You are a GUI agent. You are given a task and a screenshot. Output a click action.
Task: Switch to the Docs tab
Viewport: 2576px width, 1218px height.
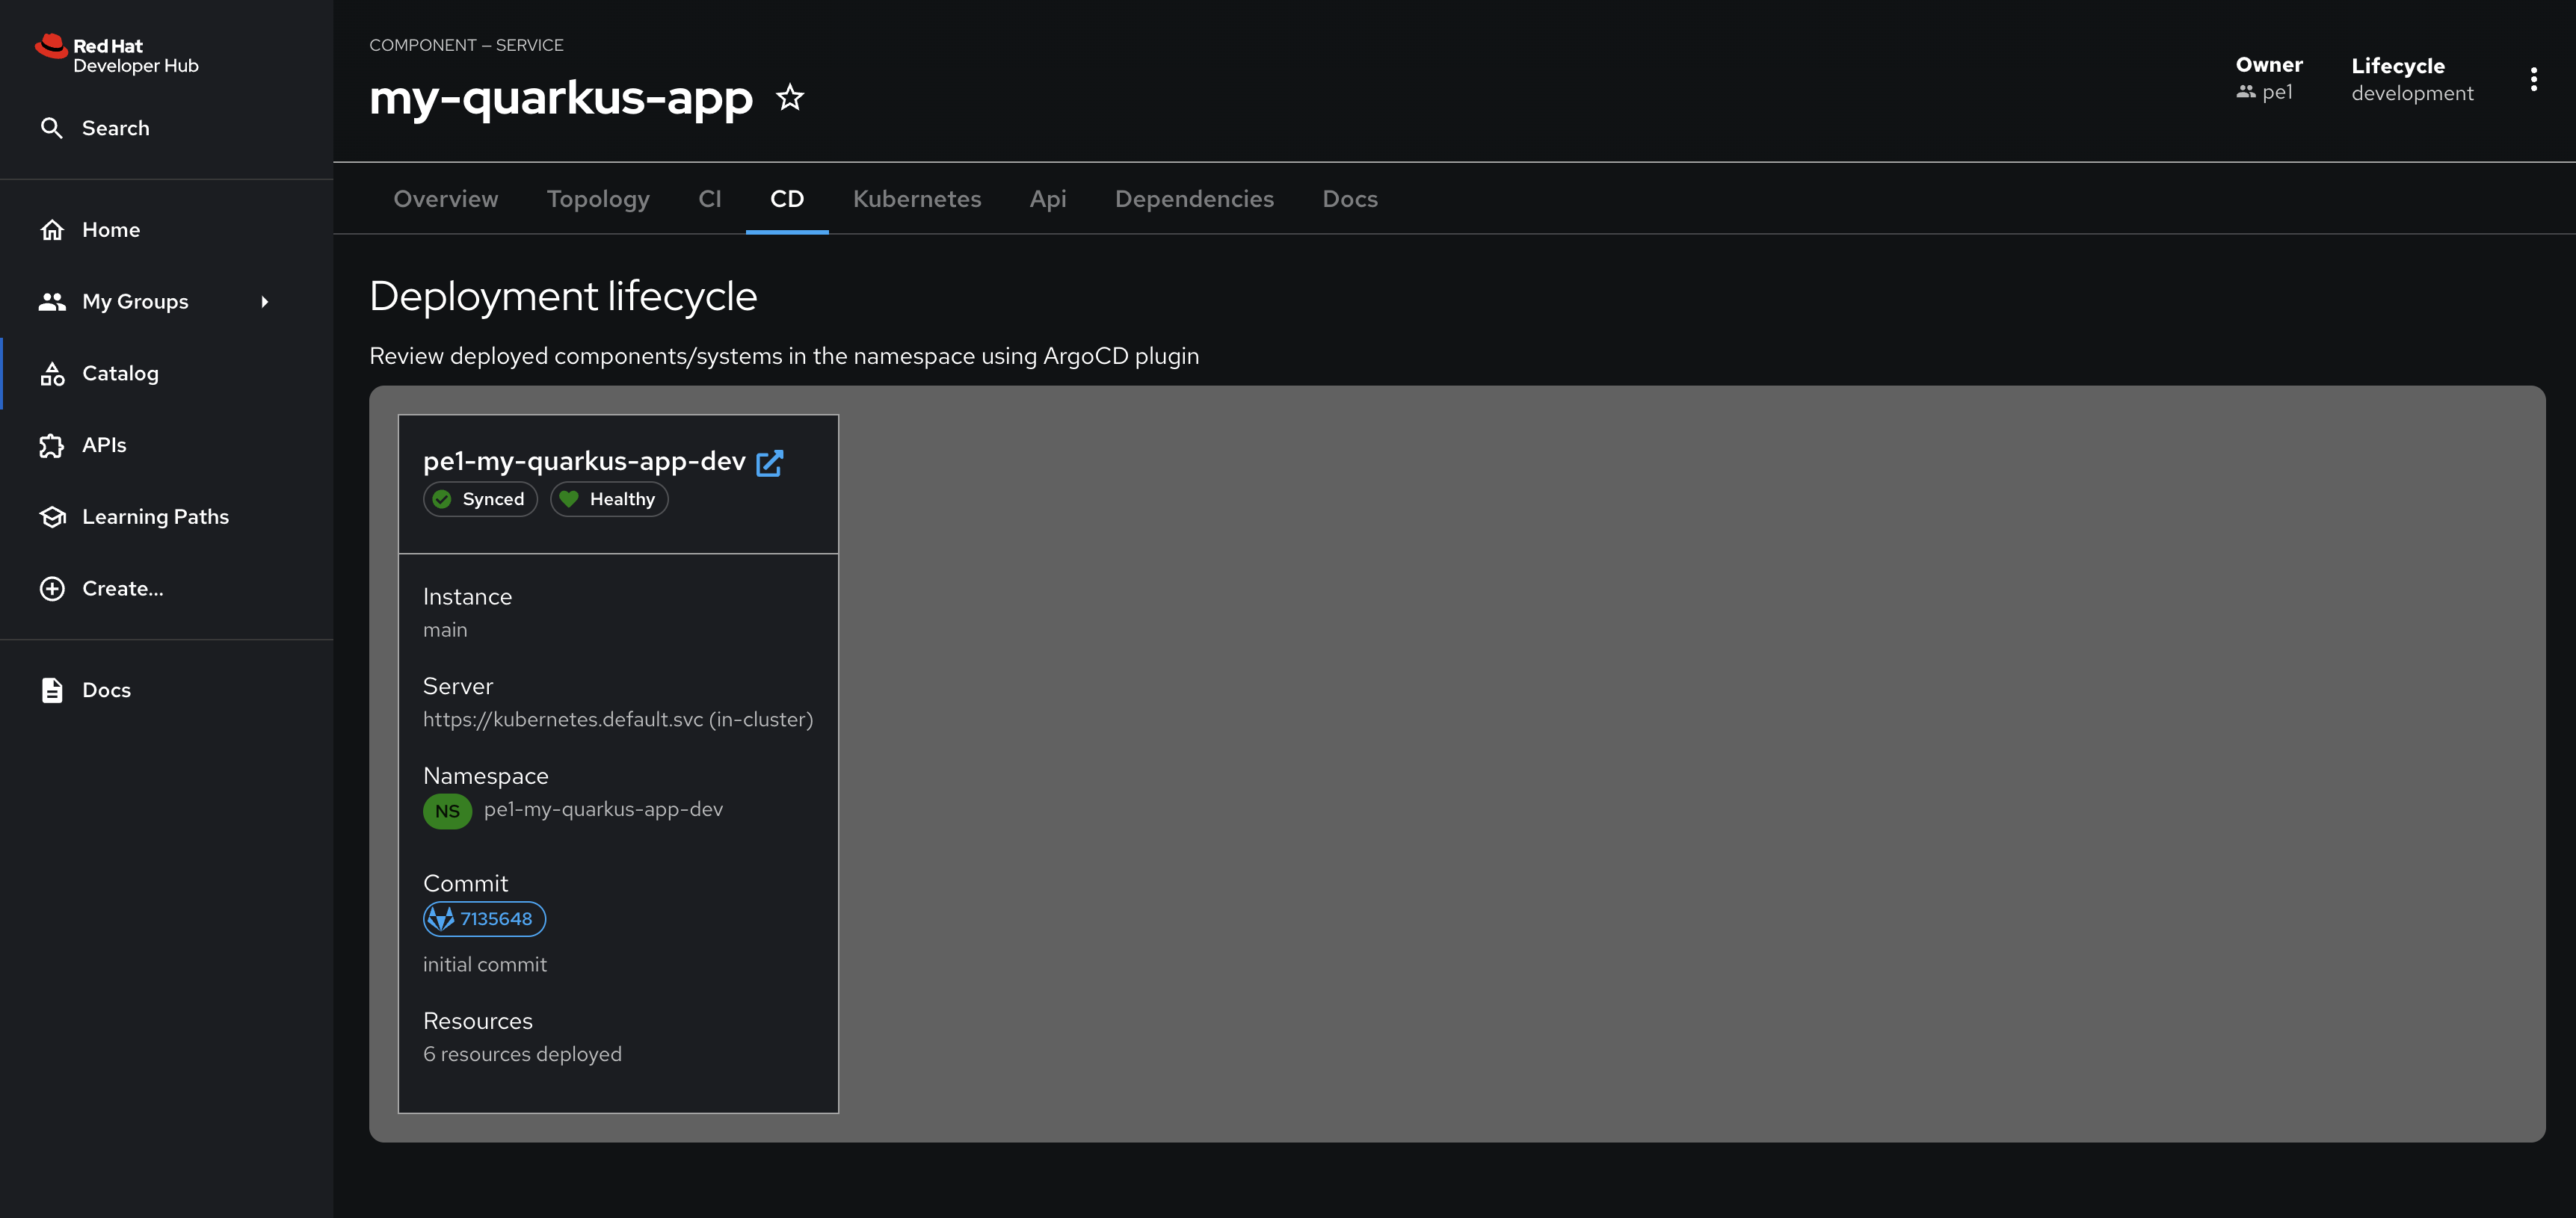pyautogui.click(x=1350, y=198)
